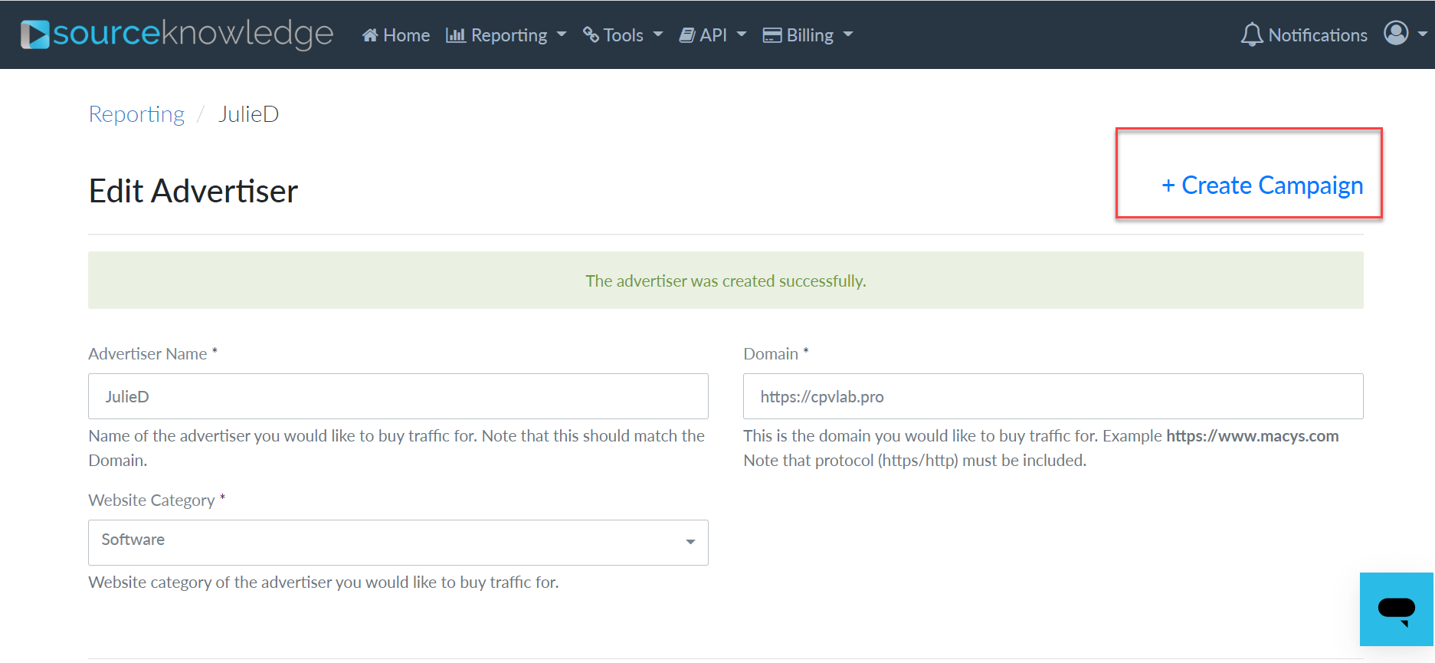Click the Billing credit card icon
This screenshot has height=663, width=1435.
[x=772, y=35]
